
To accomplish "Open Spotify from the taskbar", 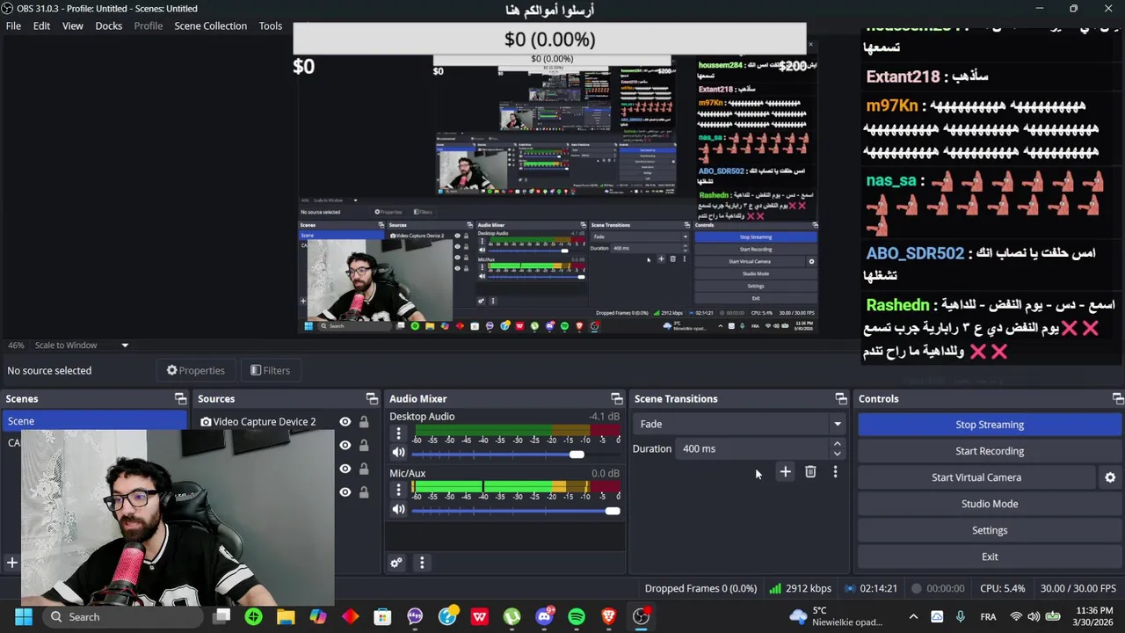I will click(x=577, y=617).
